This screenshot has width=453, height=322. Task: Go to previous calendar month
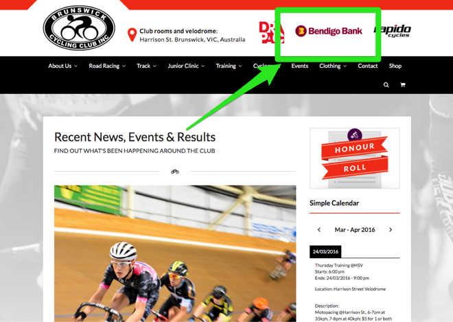319,230
